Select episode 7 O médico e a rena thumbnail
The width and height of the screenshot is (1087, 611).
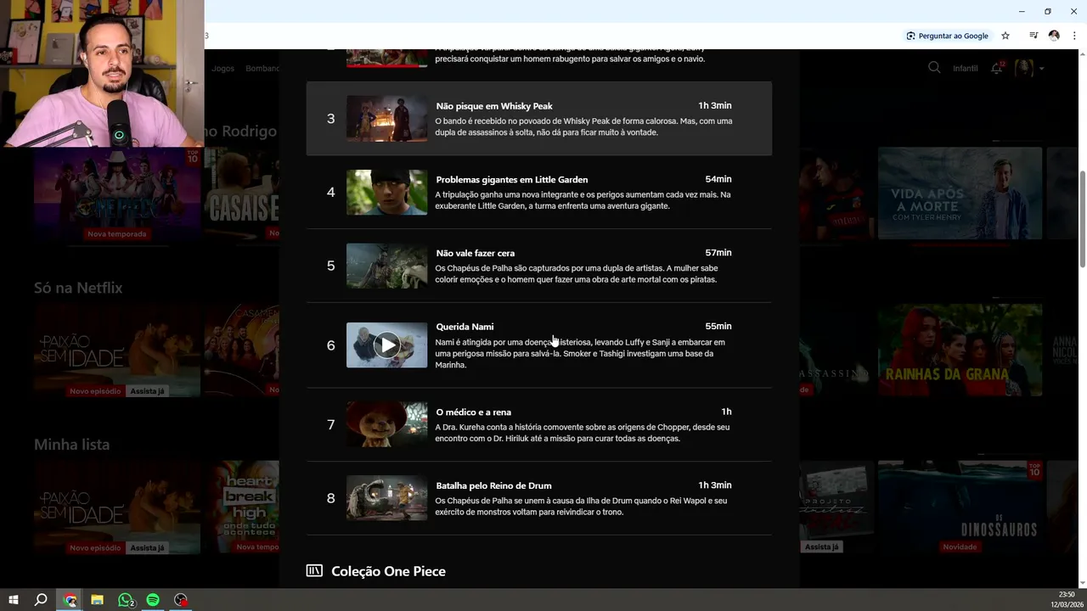[386, 424]
